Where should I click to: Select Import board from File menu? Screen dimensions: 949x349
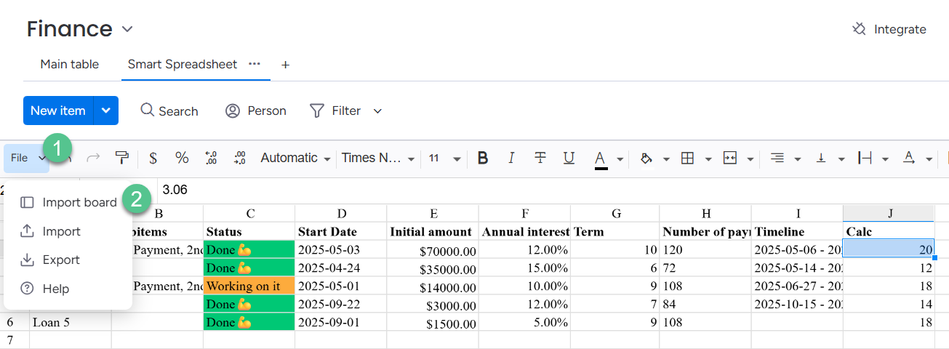[79, 202]
